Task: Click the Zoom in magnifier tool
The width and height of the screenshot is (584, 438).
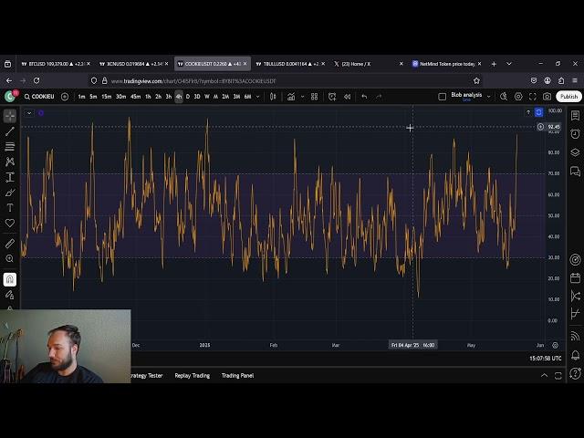Action: pyautogui.click(x=10, y=259)
